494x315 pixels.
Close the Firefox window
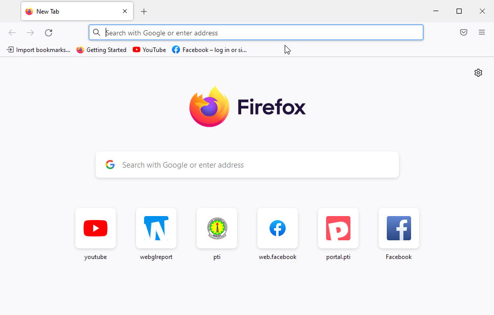point(482,11)
